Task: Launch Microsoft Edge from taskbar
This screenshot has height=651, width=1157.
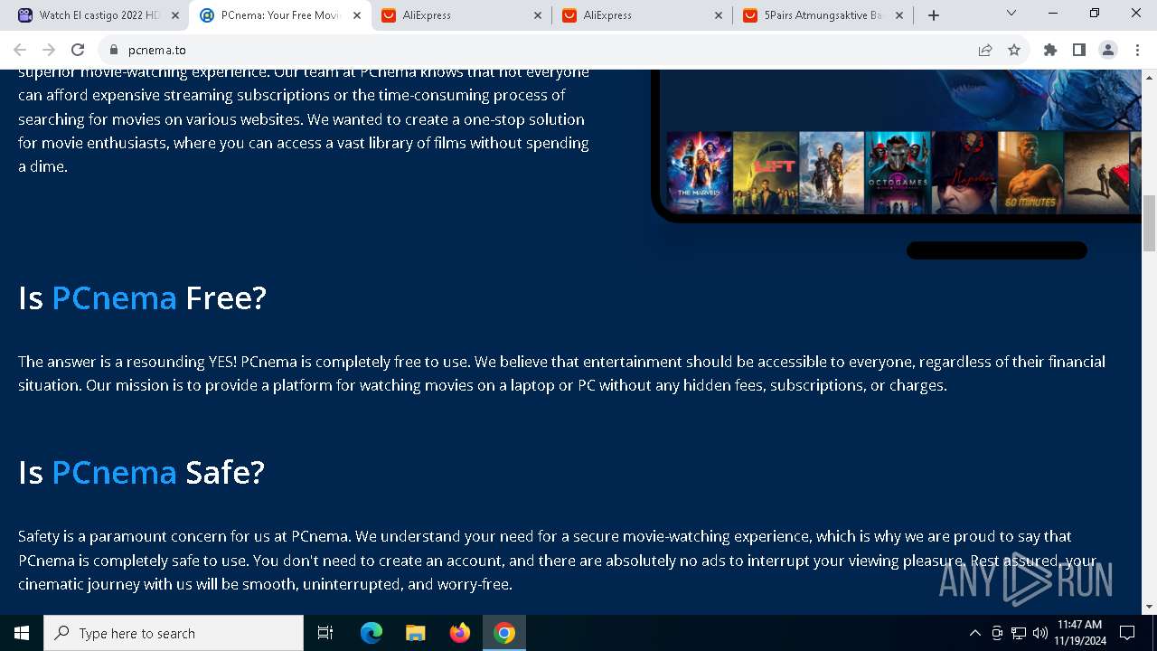Action: point(372,633)
